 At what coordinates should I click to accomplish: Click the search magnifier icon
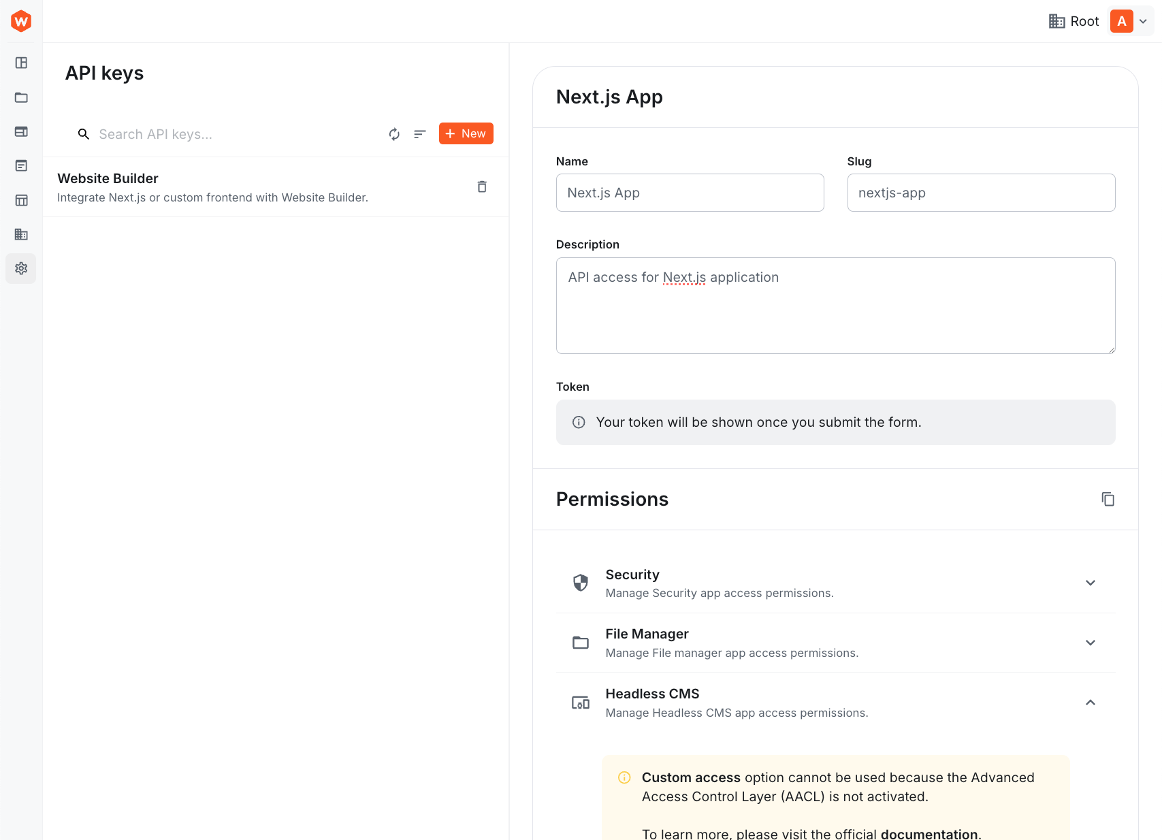tap(83, 134)
